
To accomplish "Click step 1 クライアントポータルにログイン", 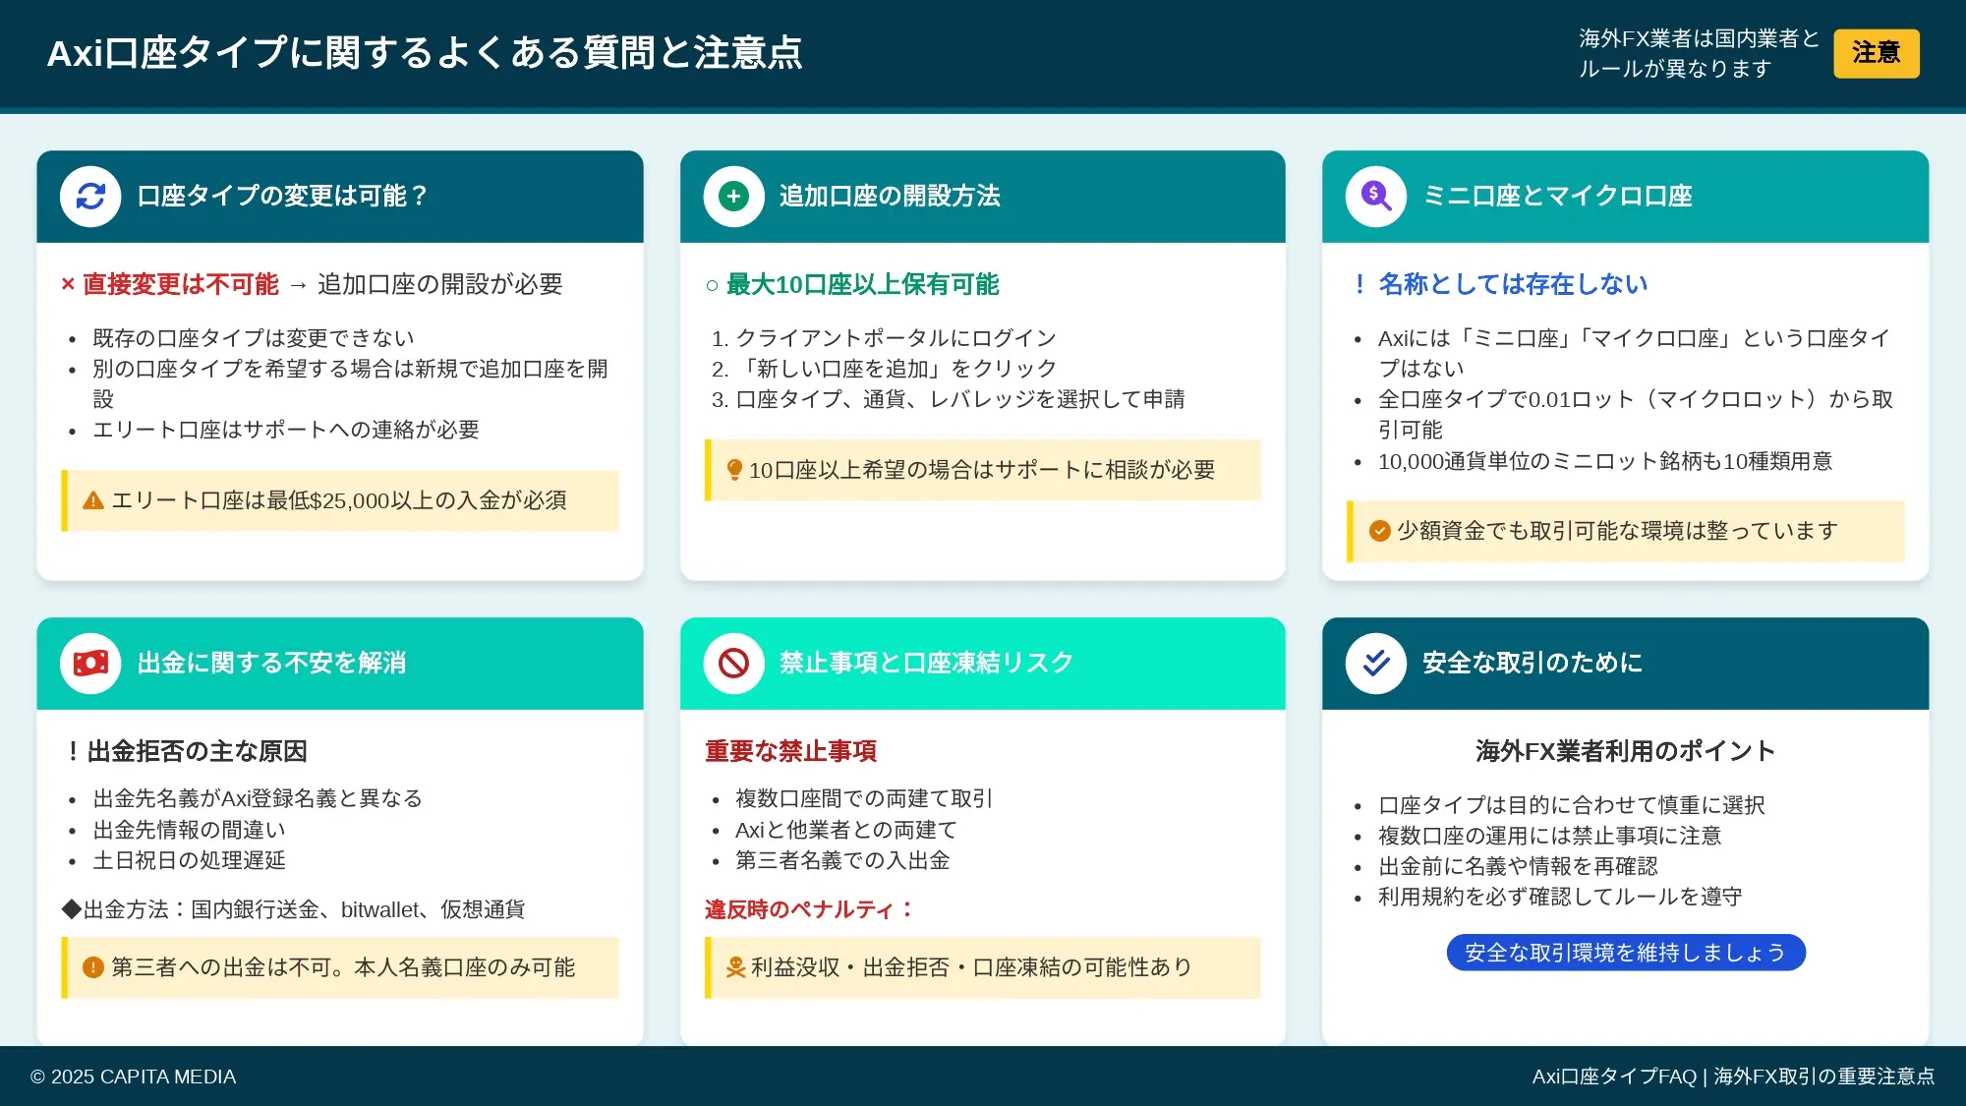I will click(896, 338).
